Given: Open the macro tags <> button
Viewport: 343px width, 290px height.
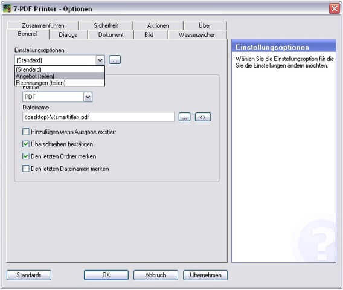Looking at the screenshot, I should tap(203, 117).
